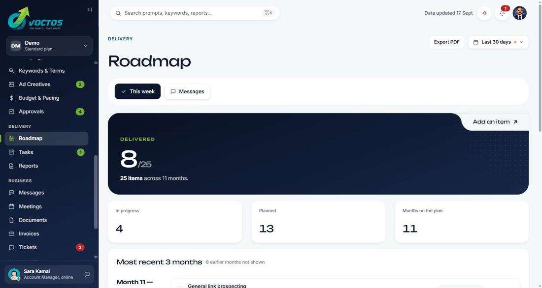Viewport: 542px width, 288px height.
Task: Click the Add an item arrow icon
Action: tap(515, 122)
